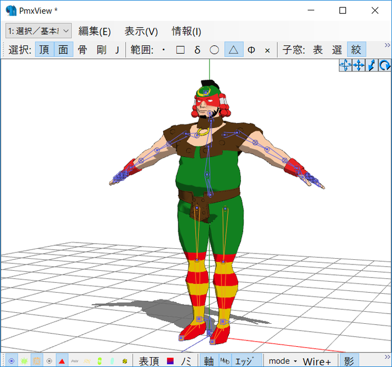The height and width of the screenshot is (367, 392).
Task: Click the red-blue gradient swatch
Action: (170, 361)
